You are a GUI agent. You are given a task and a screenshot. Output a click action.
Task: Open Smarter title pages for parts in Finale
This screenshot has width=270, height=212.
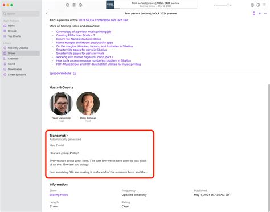(80, 54)
